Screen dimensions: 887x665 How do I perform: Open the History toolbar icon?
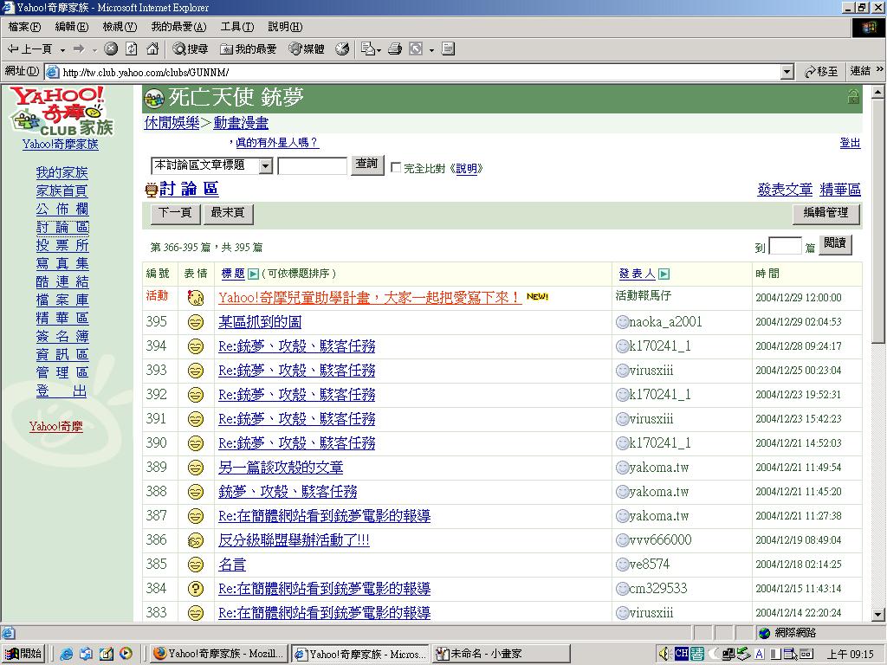(342, 49)
